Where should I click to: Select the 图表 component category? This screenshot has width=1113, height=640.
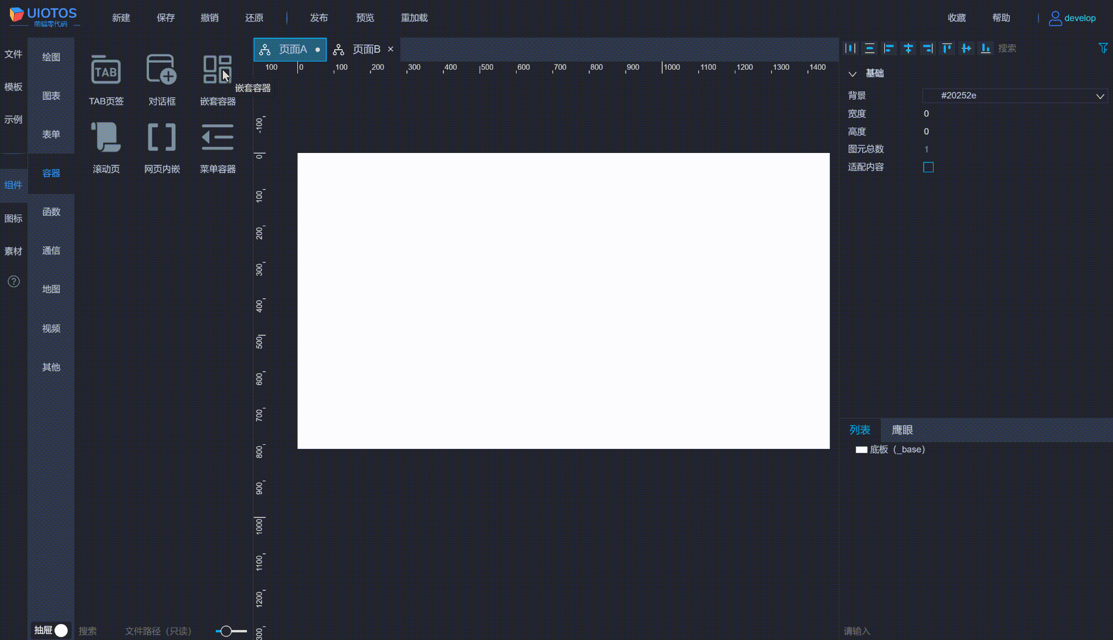pyautogui.click(x=51, y=96)
